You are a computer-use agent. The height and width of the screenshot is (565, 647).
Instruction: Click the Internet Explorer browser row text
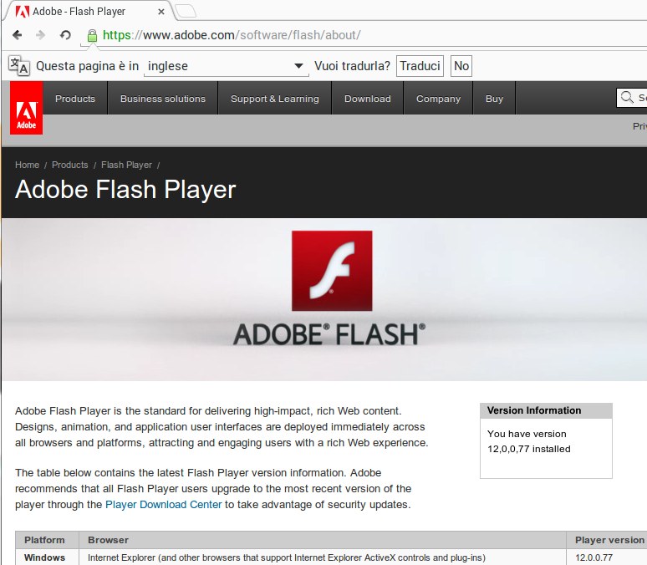point(287,557)
